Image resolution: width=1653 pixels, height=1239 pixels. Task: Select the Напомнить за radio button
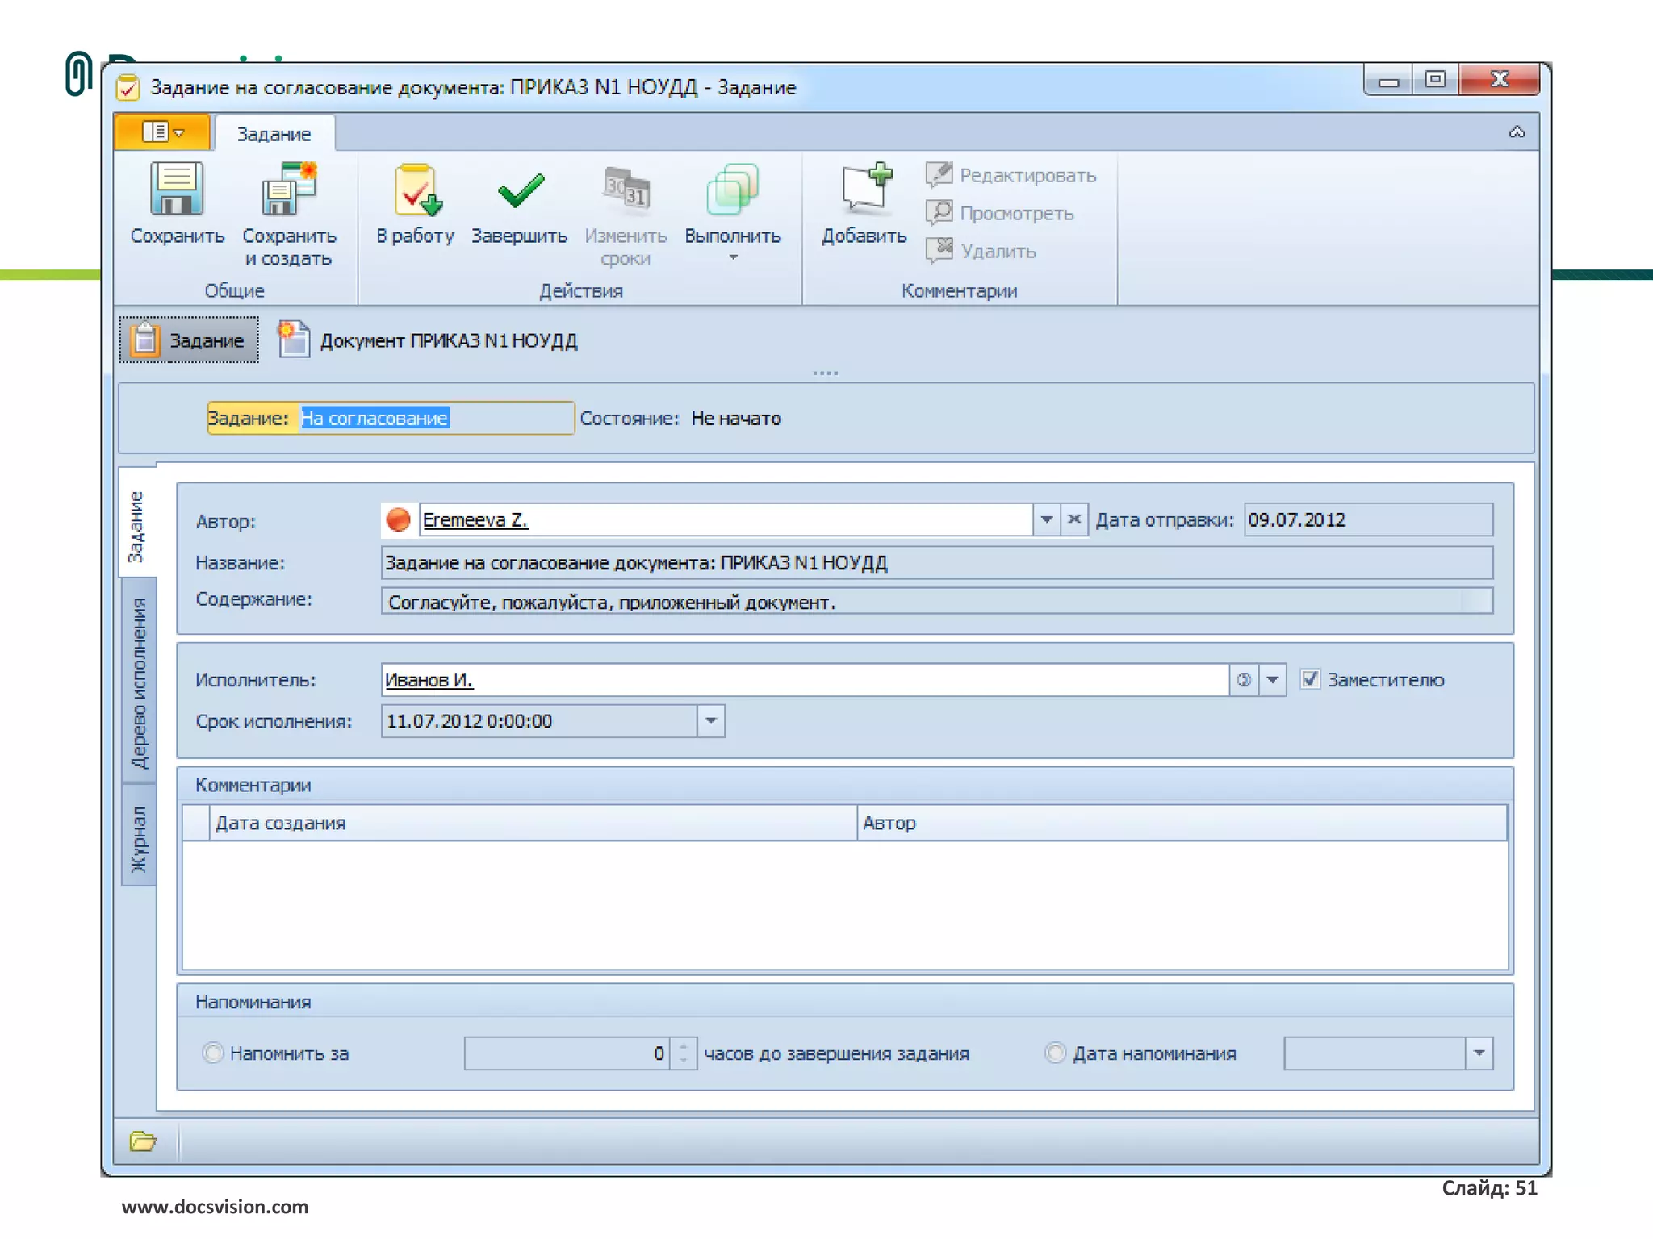tap(212, 1053)
